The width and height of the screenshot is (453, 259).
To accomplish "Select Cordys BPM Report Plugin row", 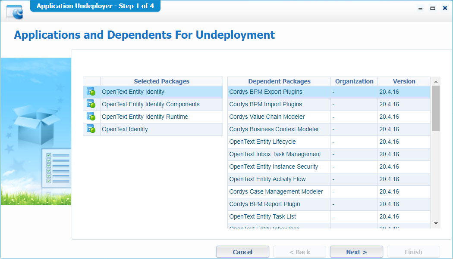I will (x=329, y=204).
